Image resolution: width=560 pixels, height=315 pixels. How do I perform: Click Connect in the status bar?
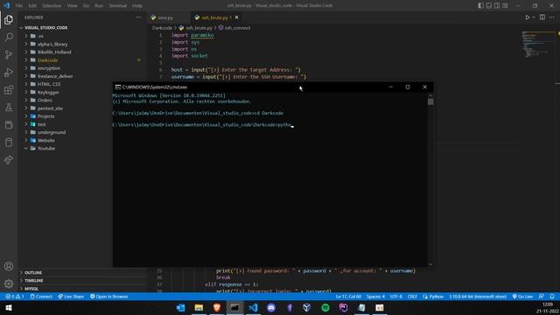pyautogui.click(x=41, y=297)
